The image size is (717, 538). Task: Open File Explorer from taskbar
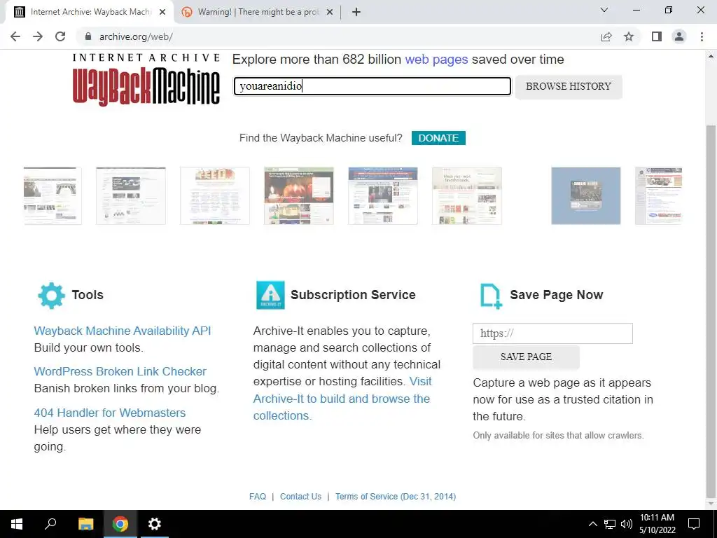85,524
